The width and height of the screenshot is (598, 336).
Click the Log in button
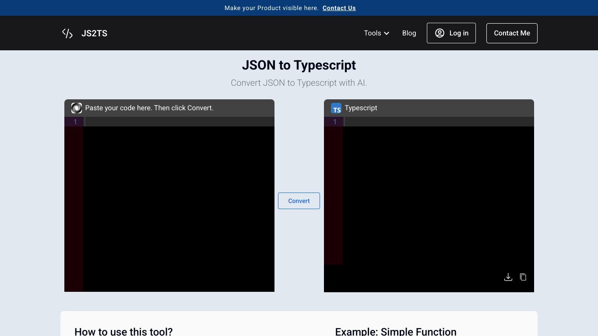pos(451,33)
